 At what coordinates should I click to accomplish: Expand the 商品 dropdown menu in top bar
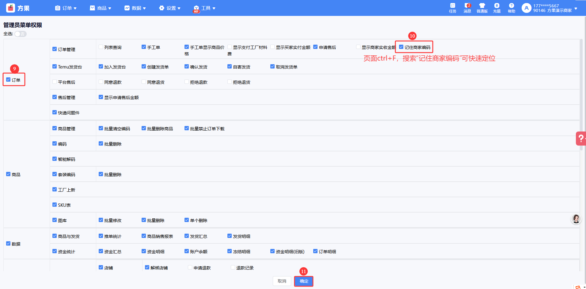pyautogui.click(x=101, y=8)
